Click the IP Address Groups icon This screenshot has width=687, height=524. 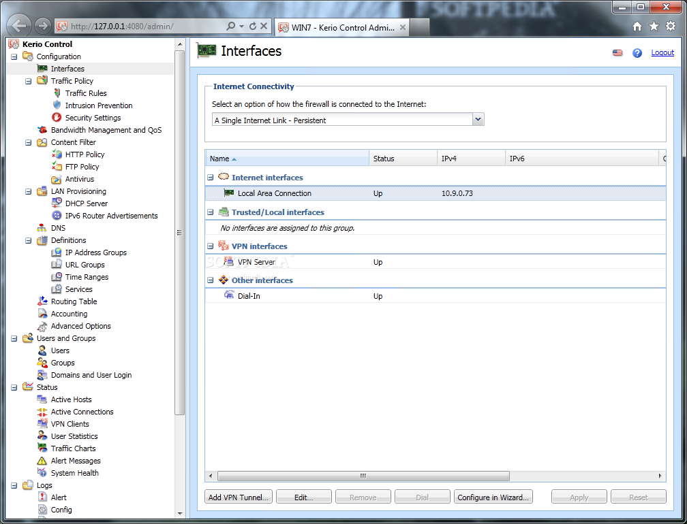(57, 252)
